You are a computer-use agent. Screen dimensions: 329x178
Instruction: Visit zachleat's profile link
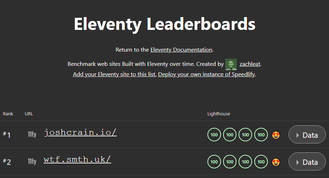point(250,64)
